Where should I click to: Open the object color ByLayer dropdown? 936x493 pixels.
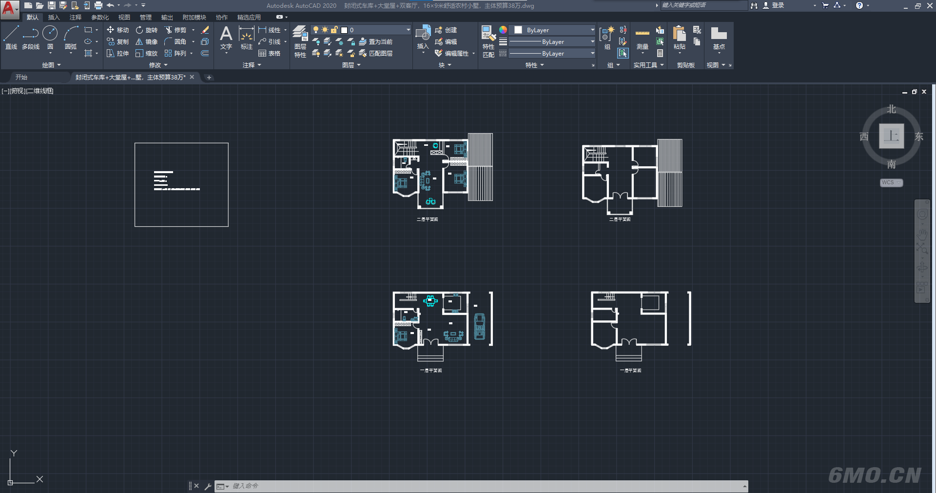(552, 30)
